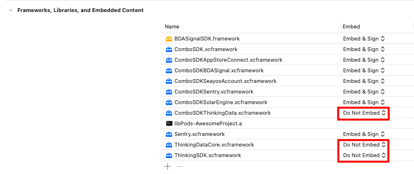Viewport: 414px width, 174px height.
Task: Select the ThinkingSDK.xcframework row name
Action: tap(208, 155)
